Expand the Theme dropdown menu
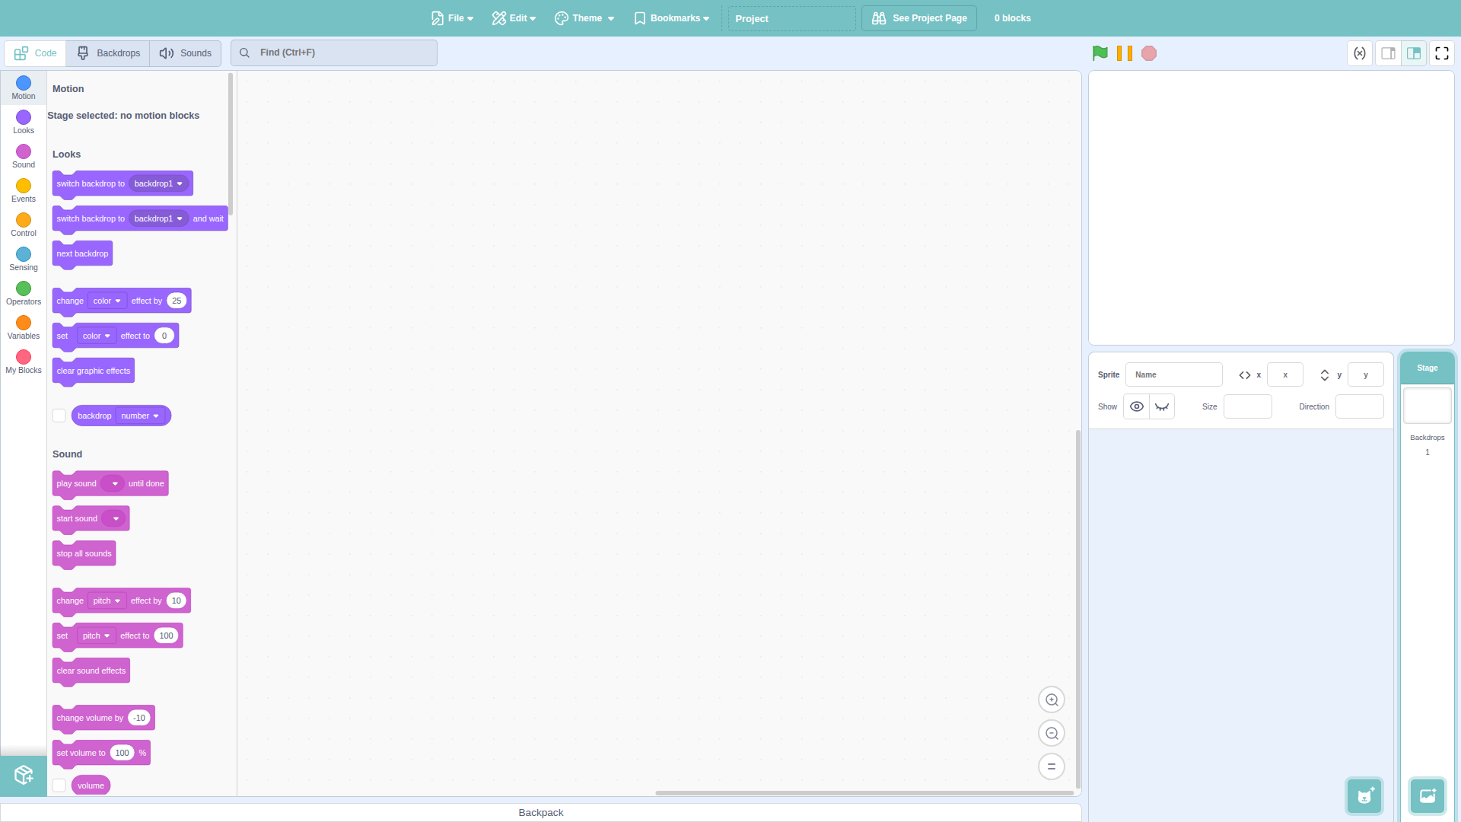Screen dimensions: 1461x822 tap(584, 18)
